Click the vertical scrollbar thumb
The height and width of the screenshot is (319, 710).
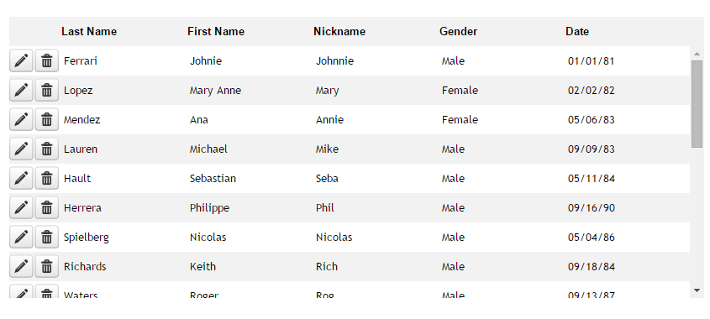pyautogui.click(x=697, y=104)
